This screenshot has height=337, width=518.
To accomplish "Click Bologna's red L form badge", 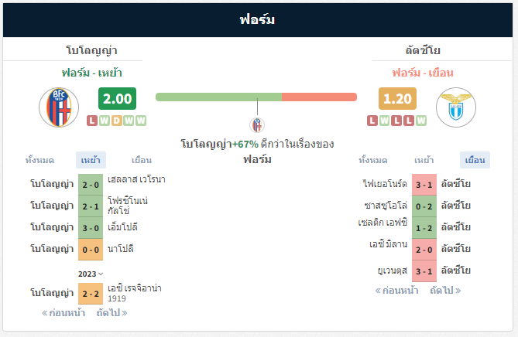I will tap(92, 121).
